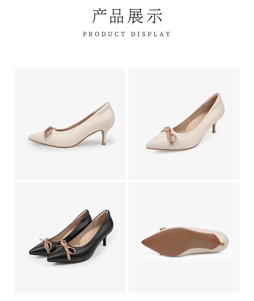This screenshot has width=254, height=301.
Task: Click the heel tip on sole view
Action: click(222, 244)
